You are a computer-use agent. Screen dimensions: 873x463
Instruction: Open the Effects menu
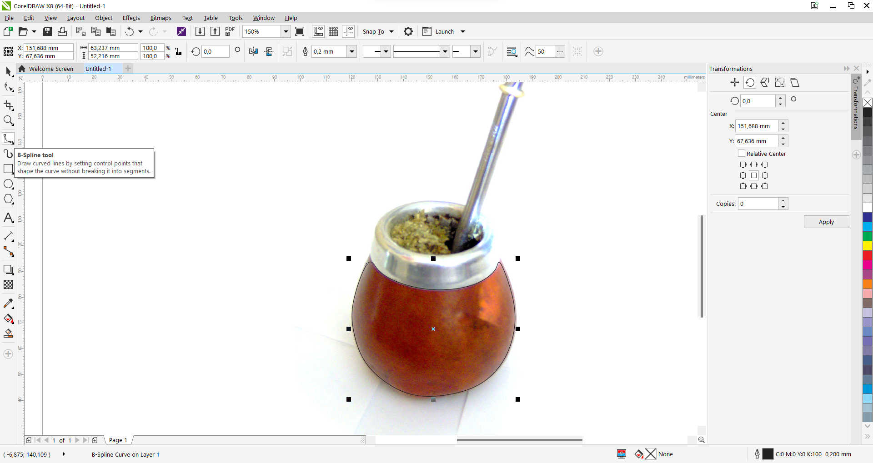[131, 18]
